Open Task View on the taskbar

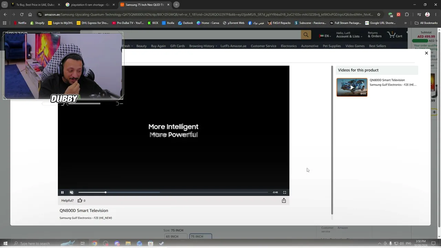[x=83, y=244]
